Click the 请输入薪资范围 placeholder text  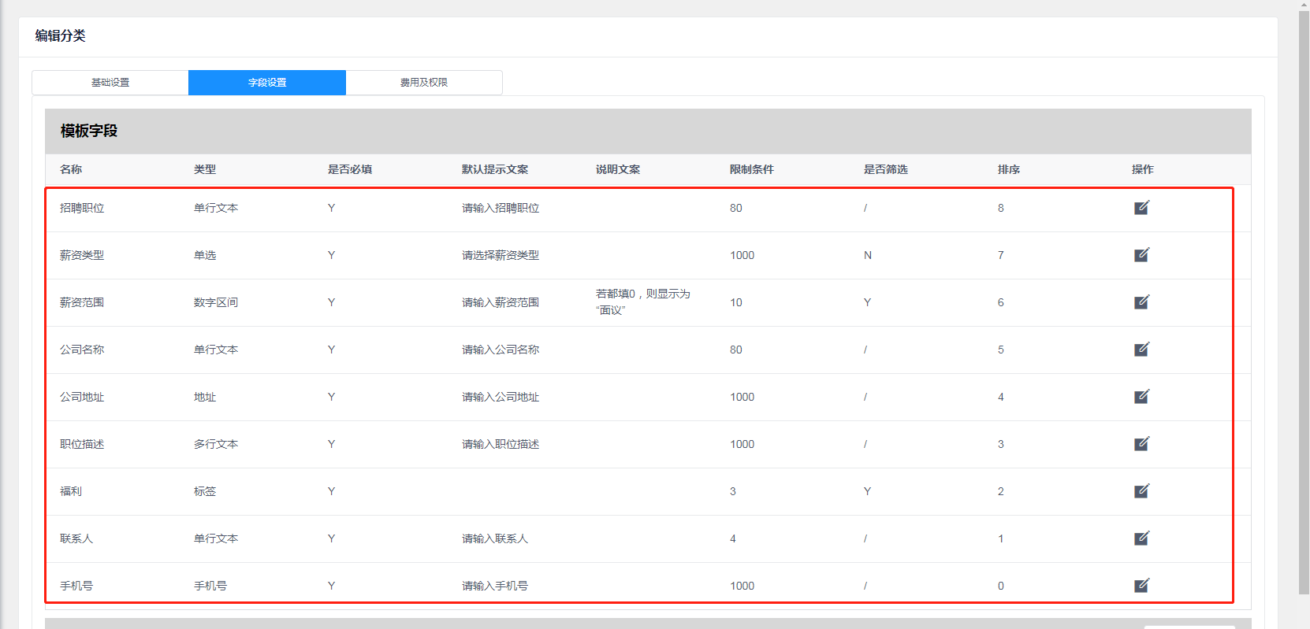click(x=501, y=302)
